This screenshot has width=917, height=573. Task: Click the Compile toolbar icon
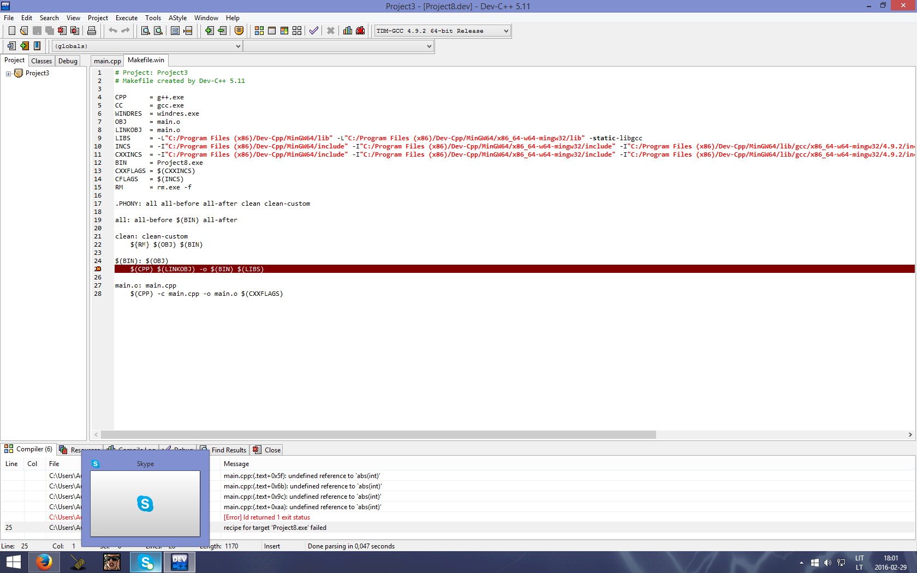click(x=259, y=31)
